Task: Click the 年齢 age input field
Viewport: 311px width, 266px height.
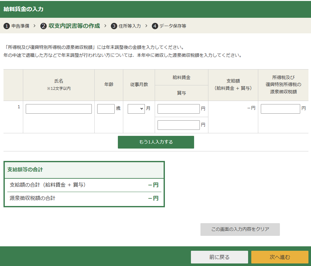Action: pyautogui.click(x=105, y=109)
